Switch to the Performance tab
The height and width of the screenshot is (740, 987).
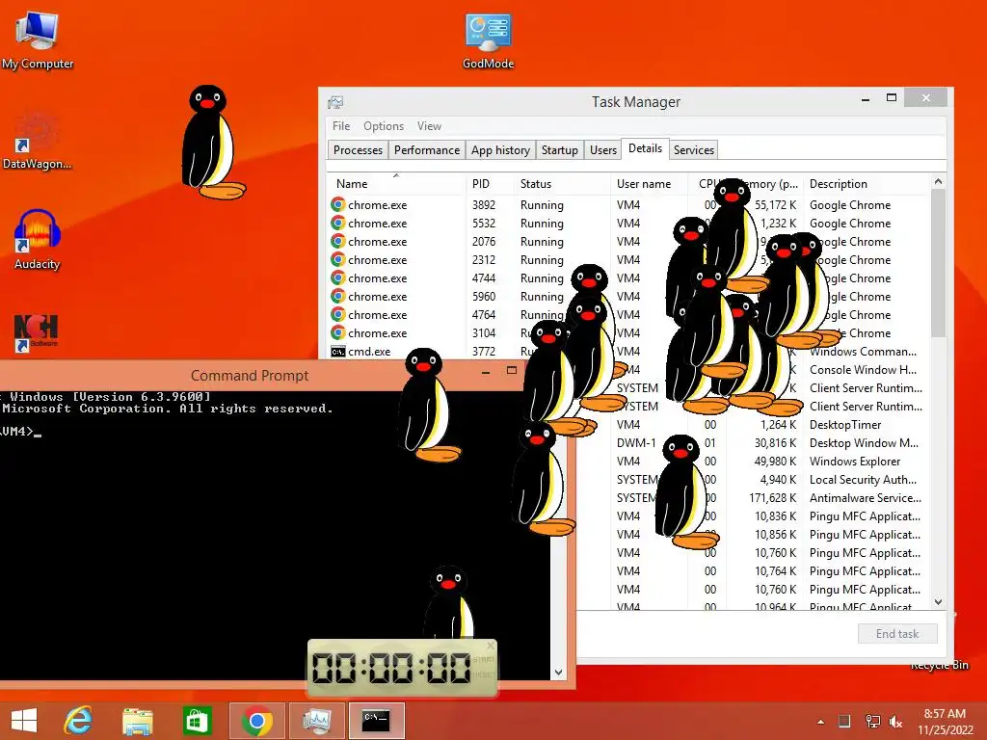(x=427, y=149)
